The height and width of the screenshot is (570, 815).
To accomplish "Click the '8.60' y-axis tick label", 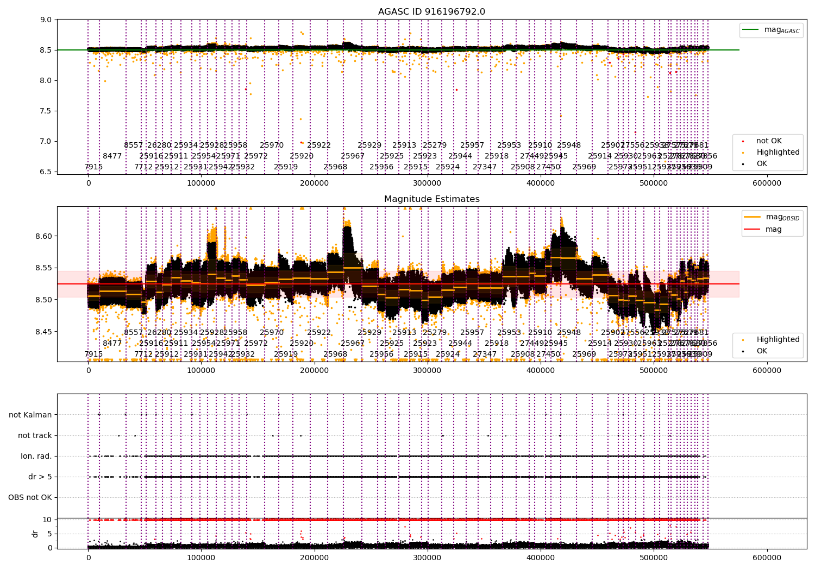I will [x=44, y=236].
